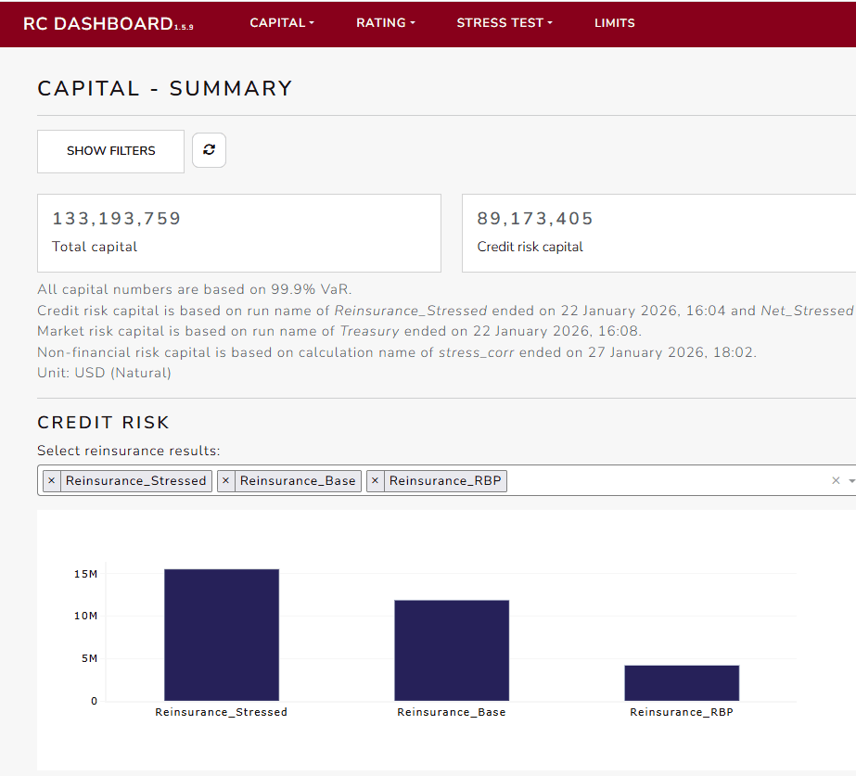Remove the Reinsurance_RBP tag
Screen dimensions: 856x776
point(375,481)
